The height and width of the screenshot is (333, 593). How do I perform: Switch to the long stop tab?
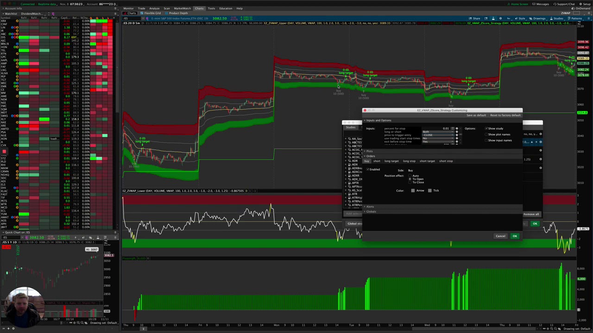coord(409,161)
